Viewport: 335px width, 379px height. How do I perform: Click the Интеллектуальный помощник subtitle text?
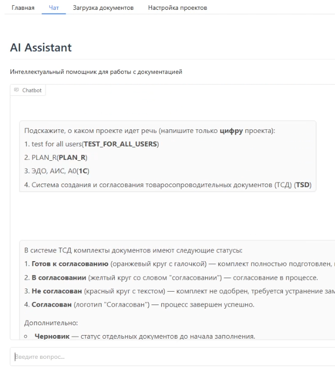(x=96, y=72)
